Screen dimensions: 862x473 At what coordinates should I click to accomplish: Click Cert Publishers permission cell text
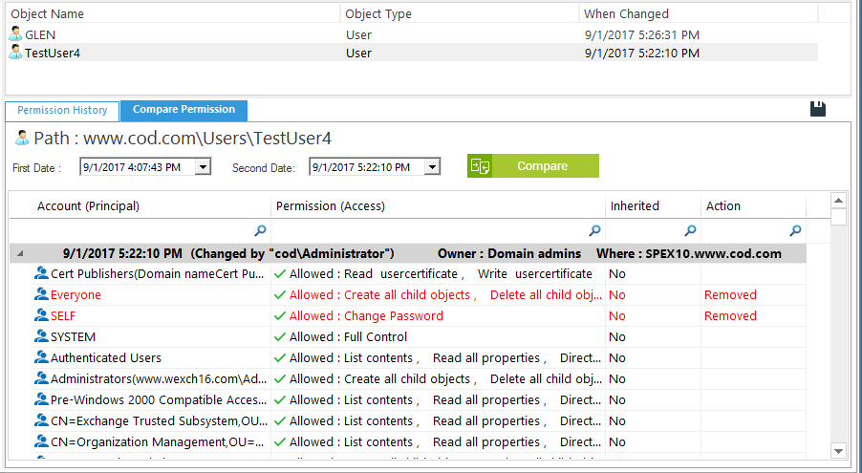tap(441, 274)
